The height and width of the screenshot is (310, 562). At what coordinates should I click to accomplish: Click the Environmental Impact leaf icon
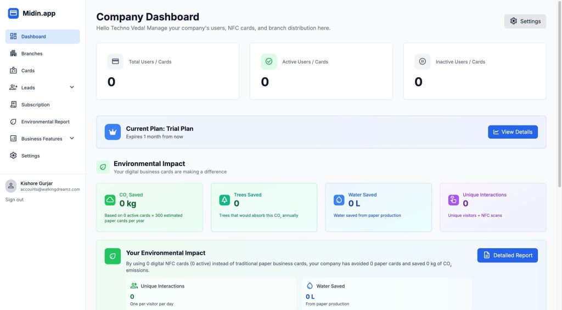tap(103, 167)
